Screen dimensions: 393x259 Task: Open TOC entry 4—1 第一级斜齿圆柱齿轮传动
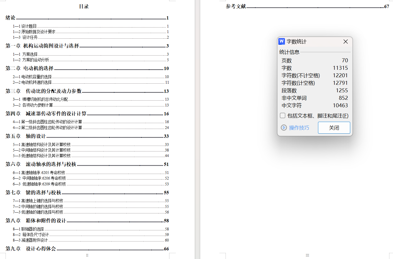(x=91, y=122)
